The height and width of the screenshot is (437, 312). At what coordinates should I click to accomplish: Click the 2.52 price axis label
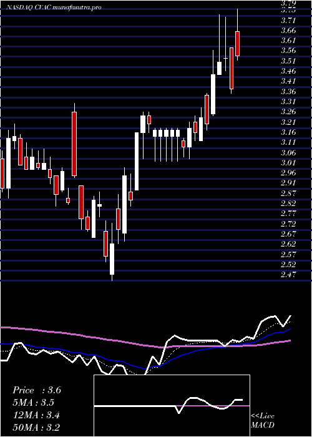(288, 264)
